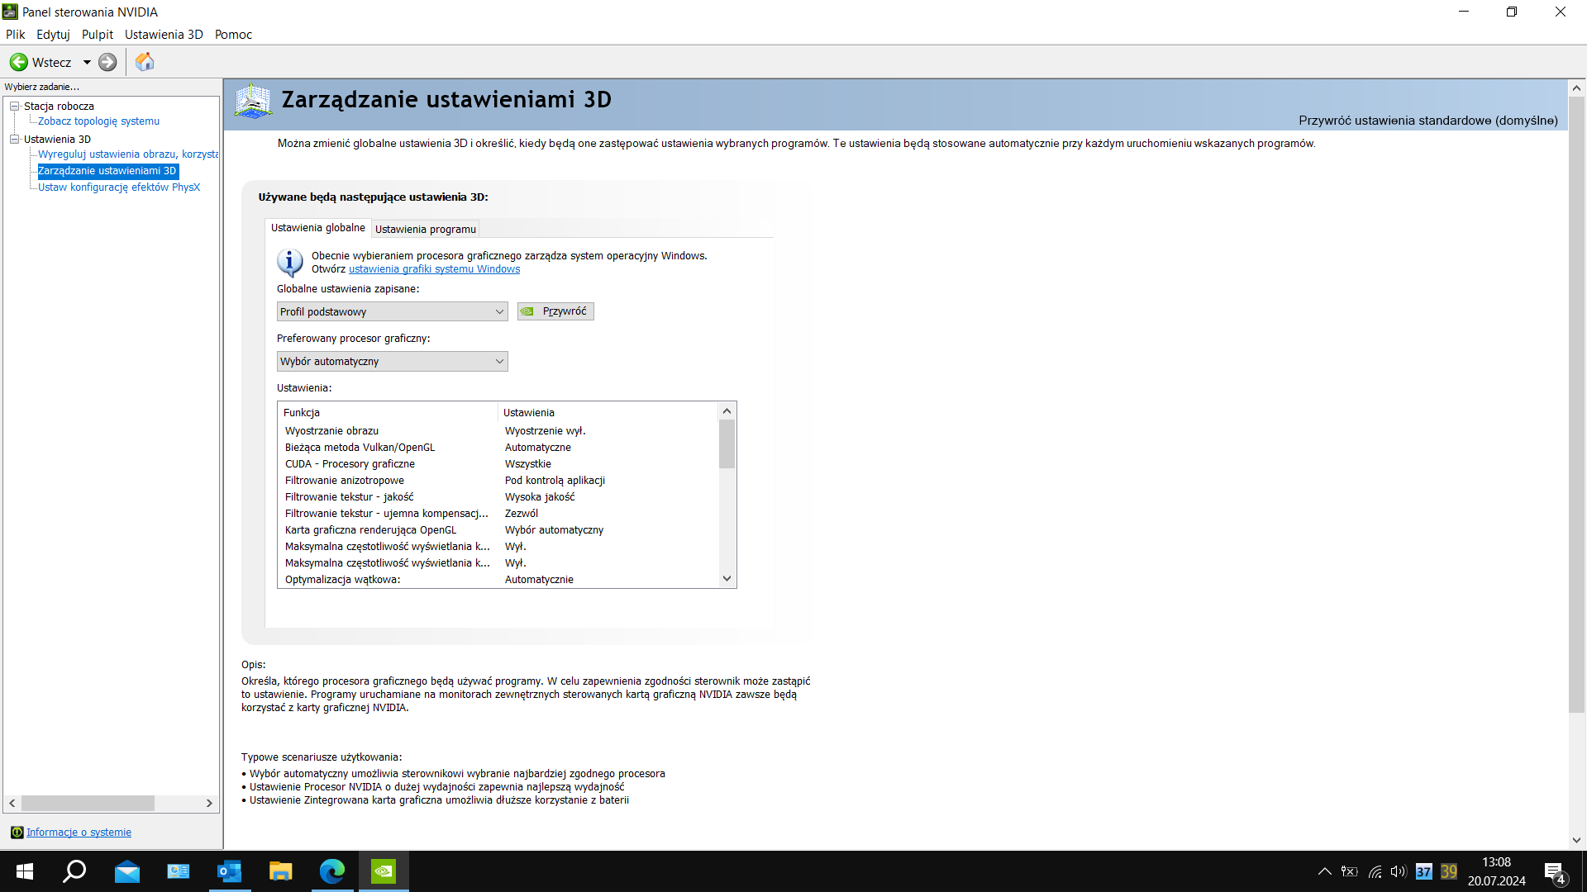Click the forward navigation arrow icon
Image resolution: width=1587 pixels, height=892 pixels.
click(x=107, y=62)
